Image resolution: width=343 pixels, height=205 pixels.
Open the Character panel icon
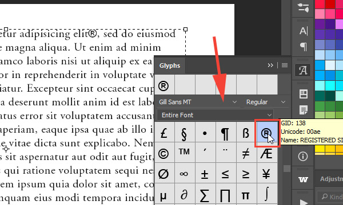coord(303,31)
